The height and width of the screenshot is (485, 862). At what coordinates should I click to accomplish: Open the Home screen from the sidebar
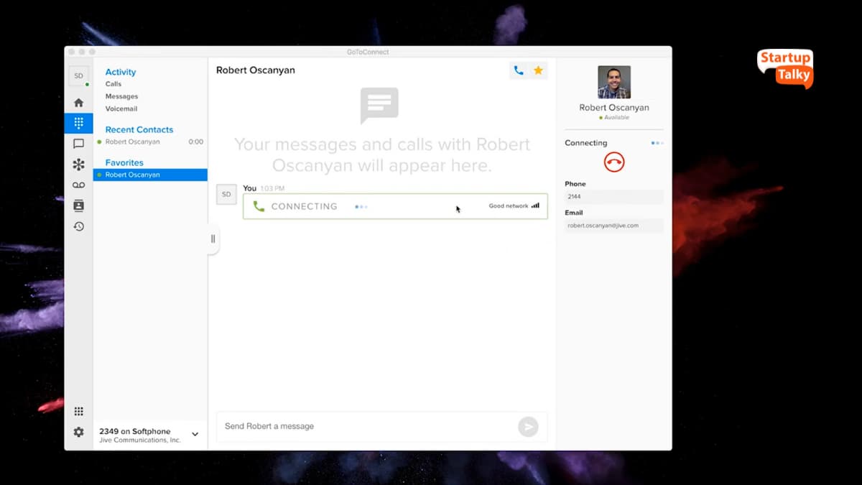click(x=78, y=102)
